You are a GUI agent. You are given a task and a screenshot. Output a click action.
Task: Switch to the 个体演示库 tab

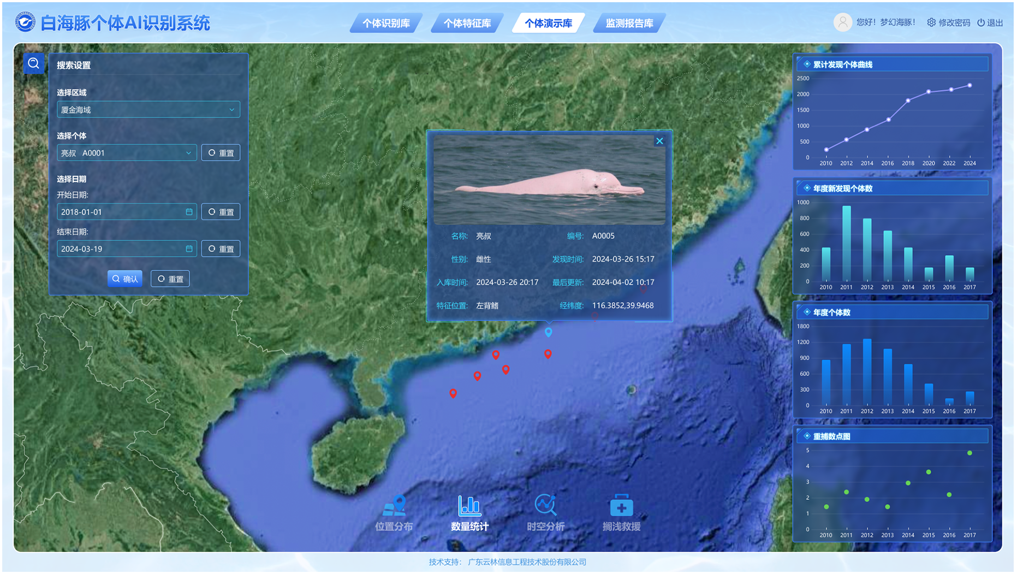[x=548, y=23]
